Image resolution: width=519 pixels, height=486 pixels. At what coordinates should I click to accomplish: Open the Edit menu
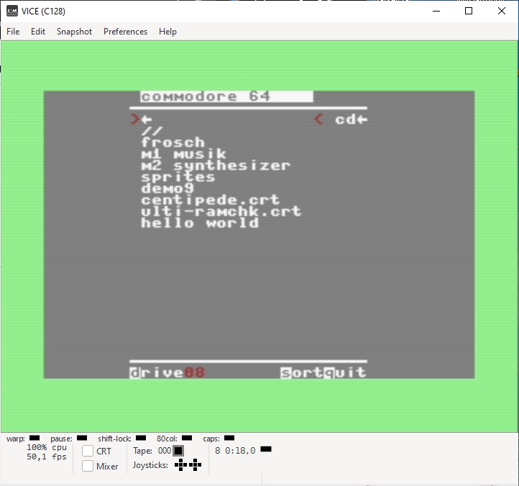point(37,32)
